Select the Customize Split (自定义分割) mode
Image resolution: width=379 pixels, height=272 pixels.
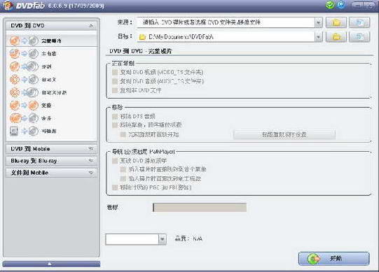pos(51,92)
